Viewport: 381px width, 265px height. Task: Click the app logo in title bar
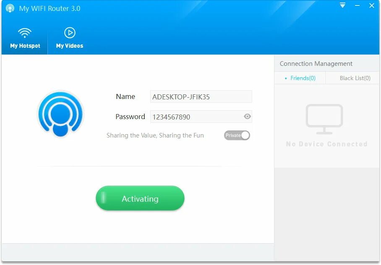[x=10, y=8]
